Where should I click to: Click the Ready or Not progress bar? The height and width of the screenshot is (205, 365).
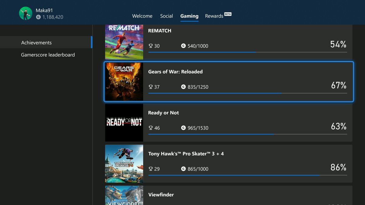click(x=248, y=134)
